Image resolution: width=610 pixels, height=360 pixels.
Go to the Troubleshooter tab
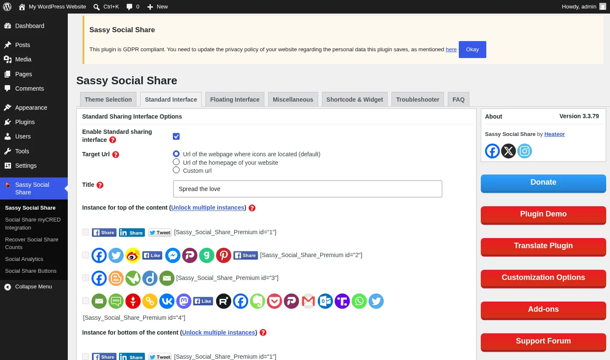tap(418, 100)
